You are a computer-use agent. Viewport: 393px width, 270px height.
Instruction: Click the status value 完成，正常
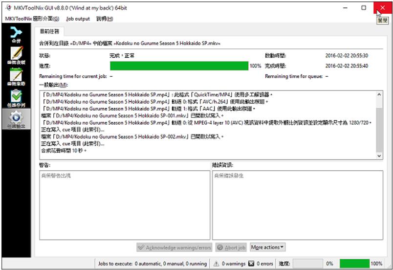pyautogui.click(x=122, y=56)
